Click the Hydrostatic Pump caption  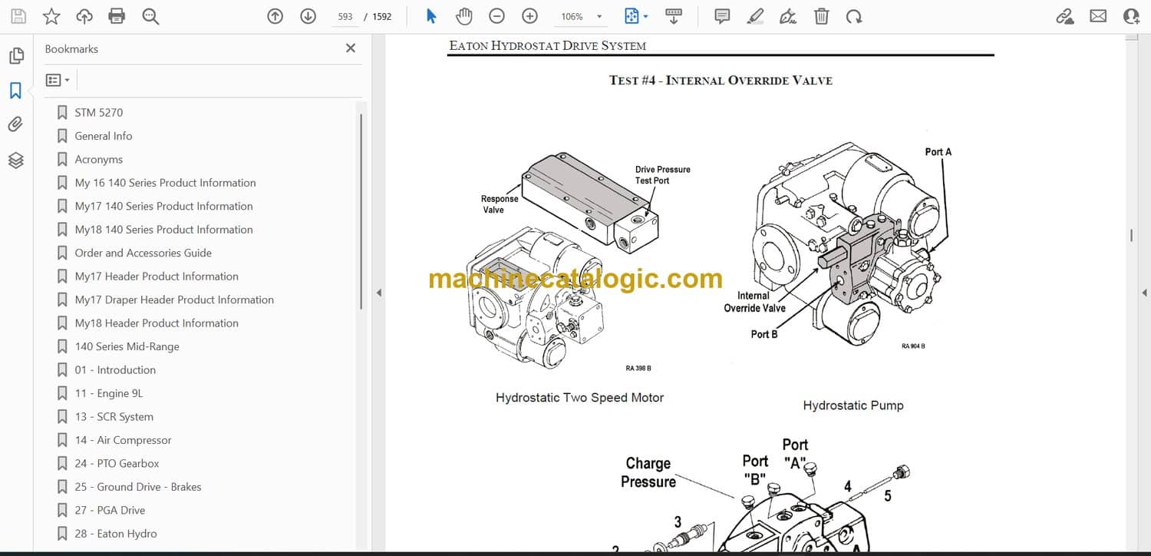[x=853, y=405]
